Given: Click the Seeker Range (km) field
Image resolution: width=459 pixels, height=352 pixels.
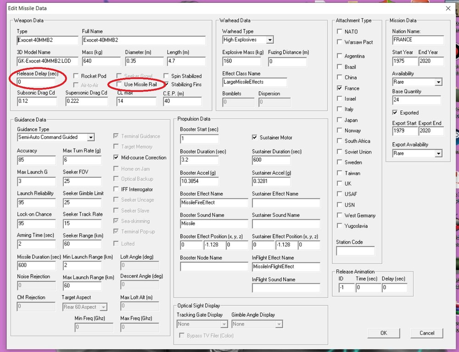Looking at the screenshot, I should (82, 244).
